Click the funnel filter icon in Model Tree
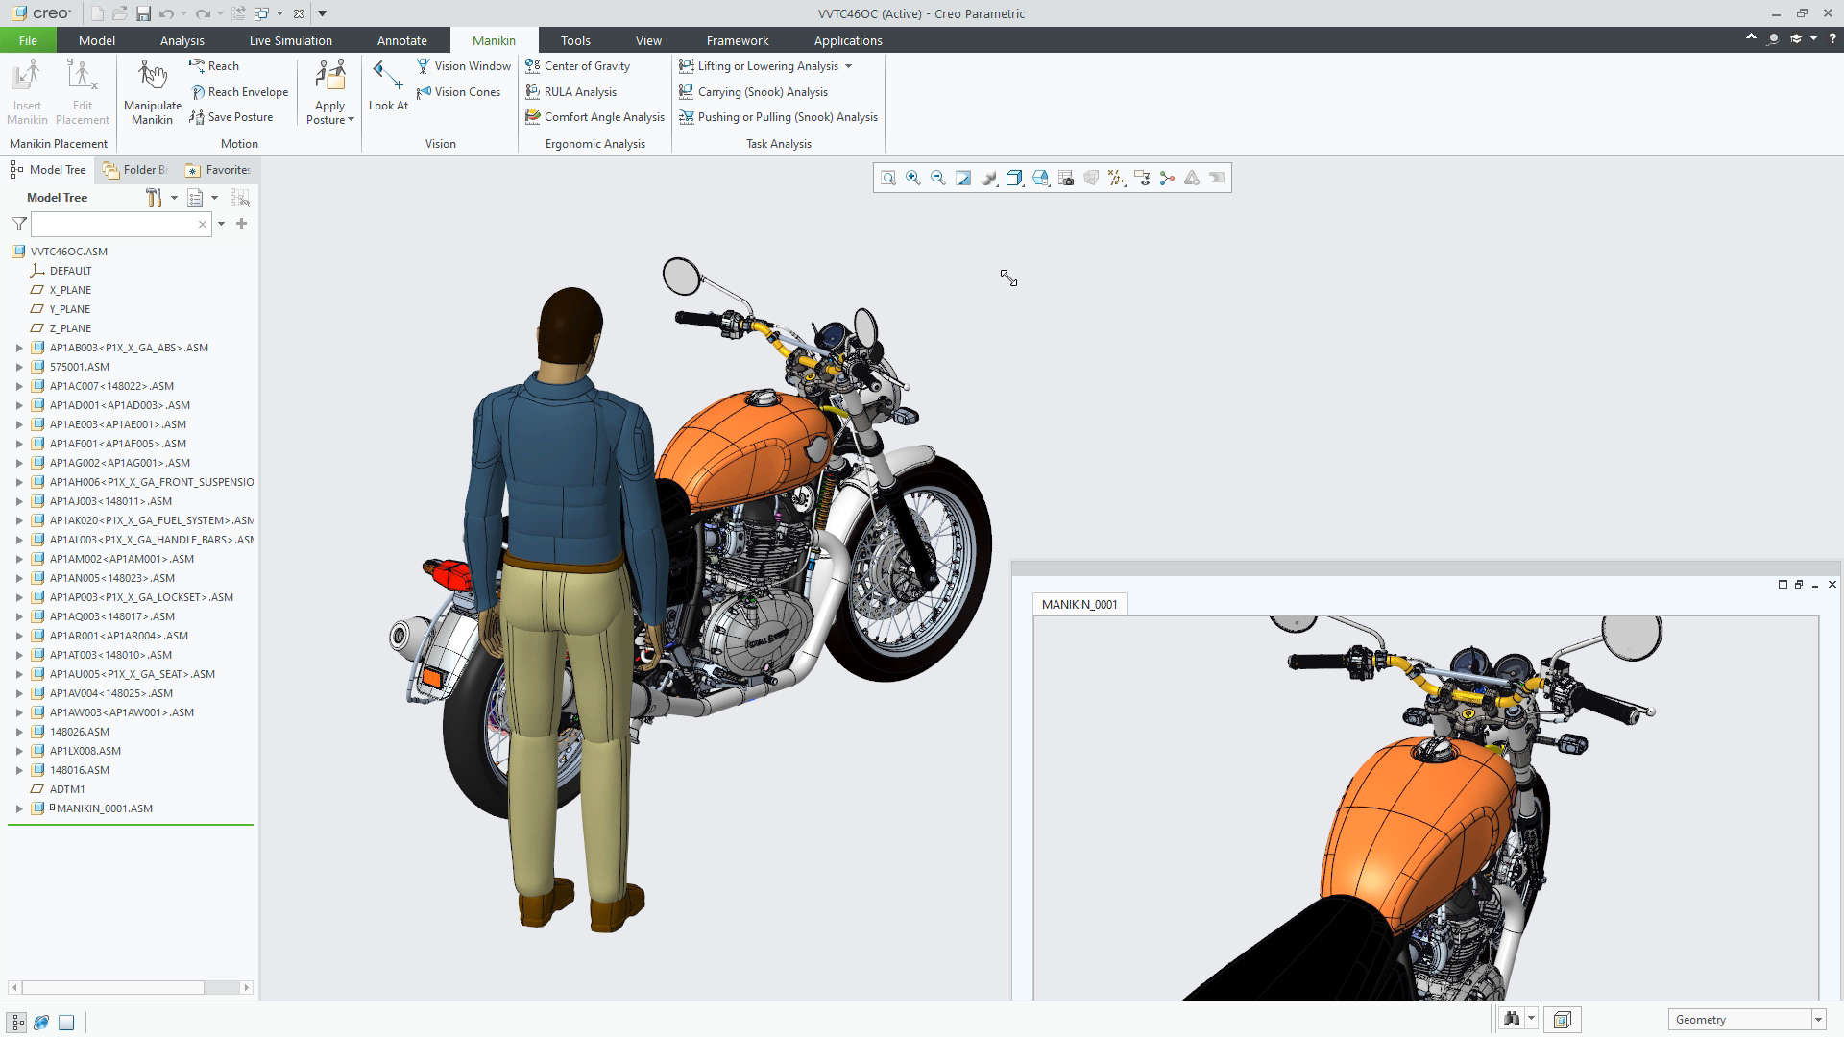The image size is (1844, 1037). tap(19, 224)
